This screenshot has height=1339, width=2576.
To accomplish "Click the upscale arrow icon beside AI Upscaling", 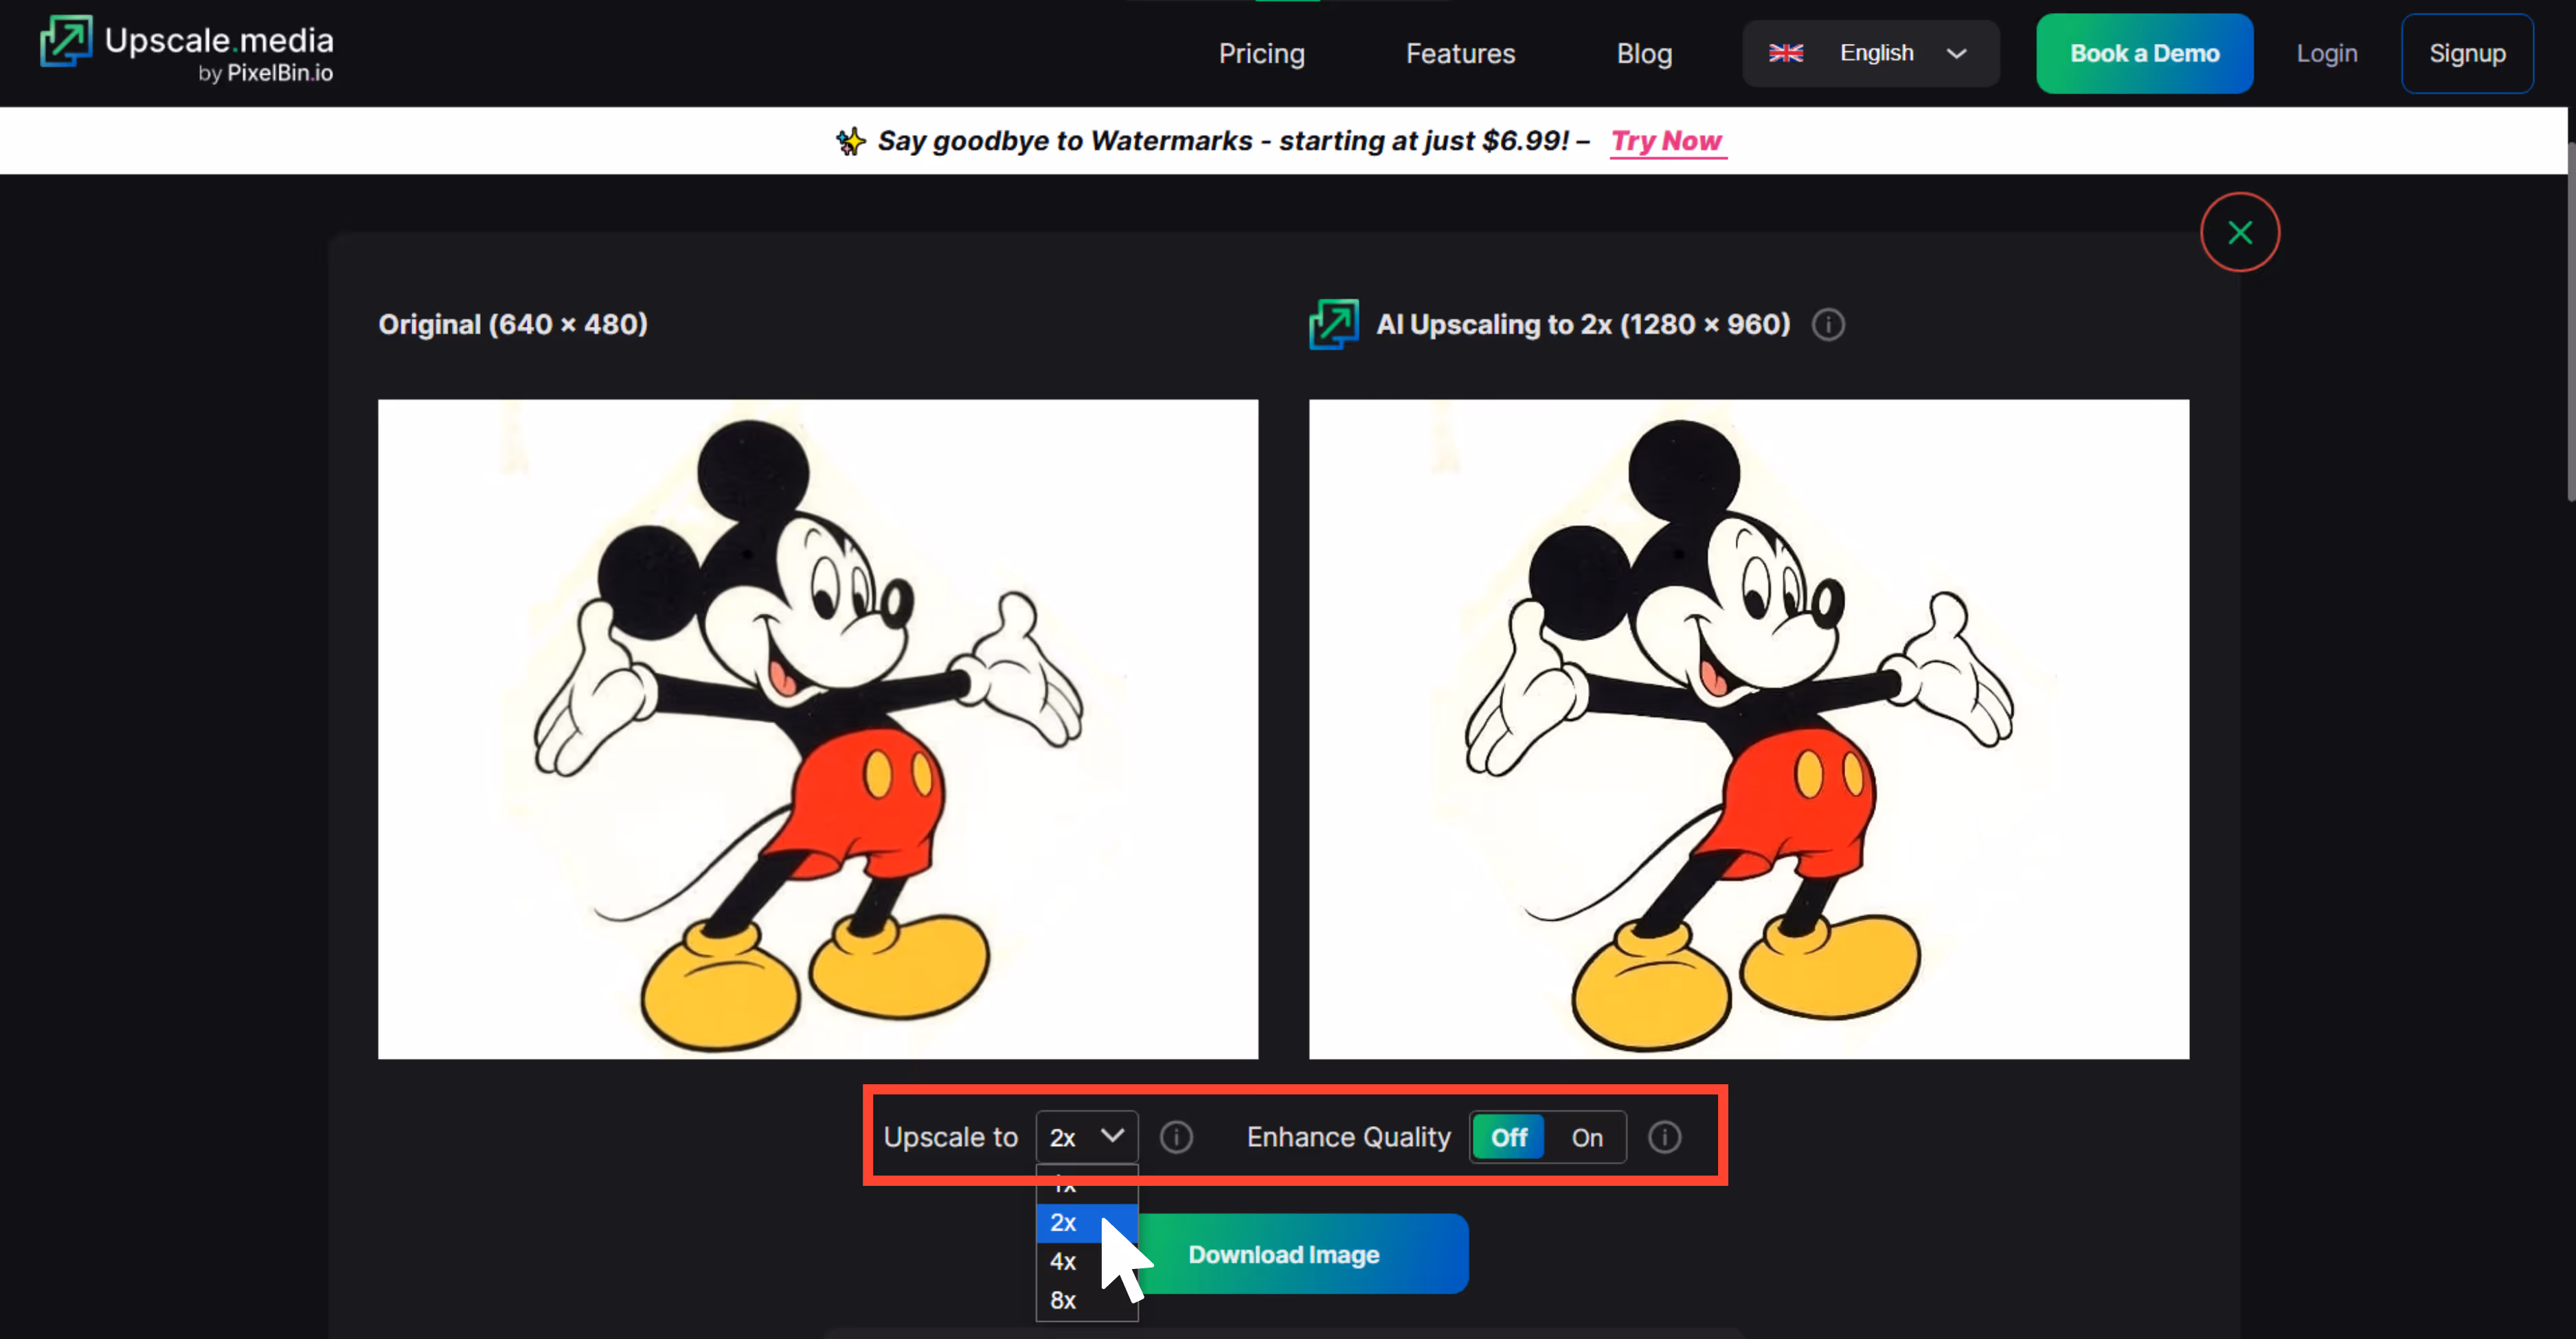I will point(1334,325).
